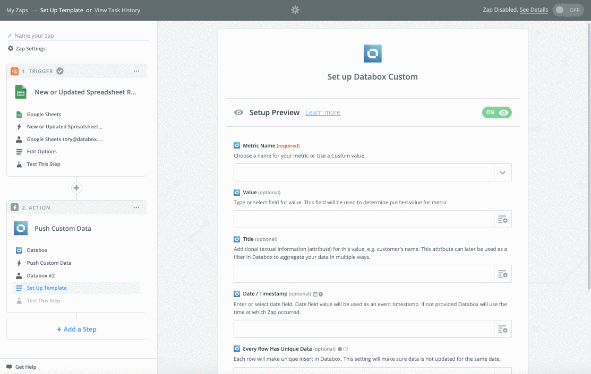Click the Add a Step button
Image resolution: width=591 pixels, height=374 pixels.
(x=76, y=329)
